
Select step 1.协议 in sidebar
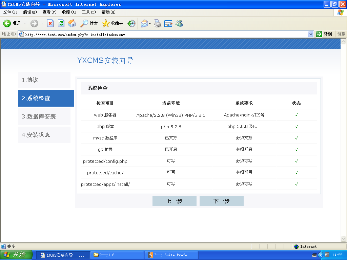[44, 80]
